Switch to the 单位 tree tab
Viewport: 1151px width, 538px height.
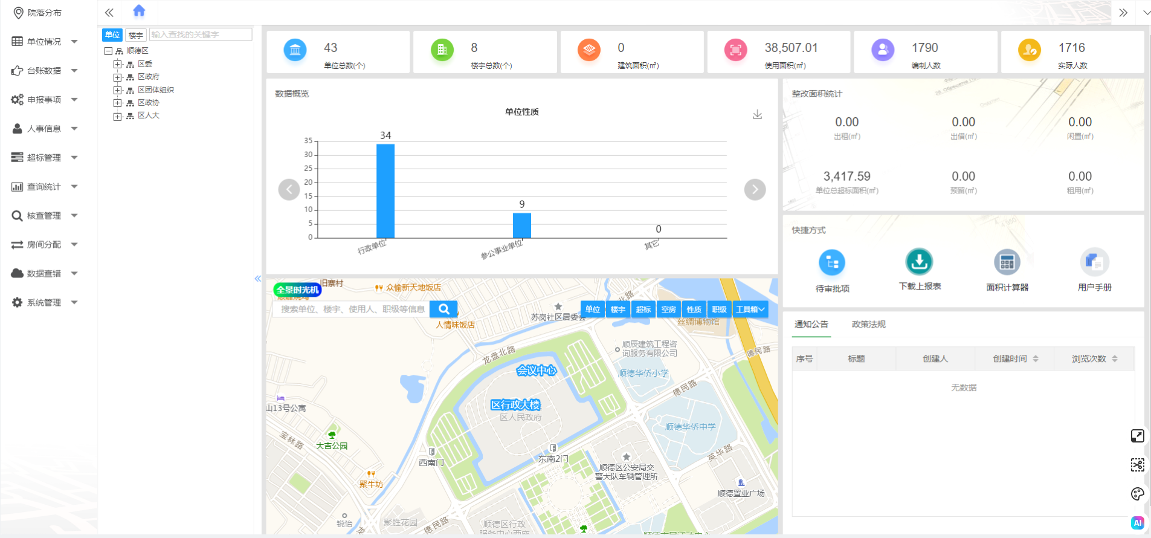[x=112, y=35]
